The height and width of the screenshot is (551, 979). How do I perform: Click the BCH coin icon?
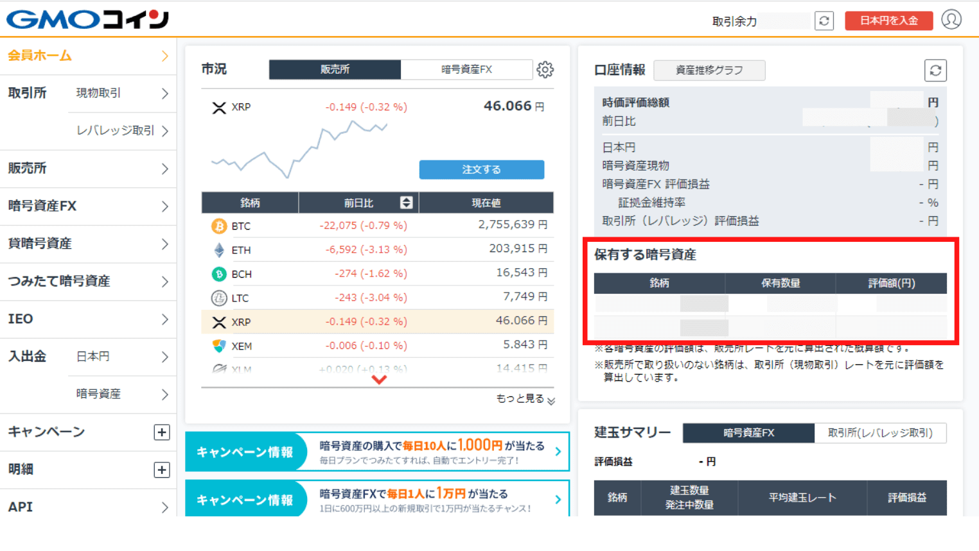tap(219, 274)
